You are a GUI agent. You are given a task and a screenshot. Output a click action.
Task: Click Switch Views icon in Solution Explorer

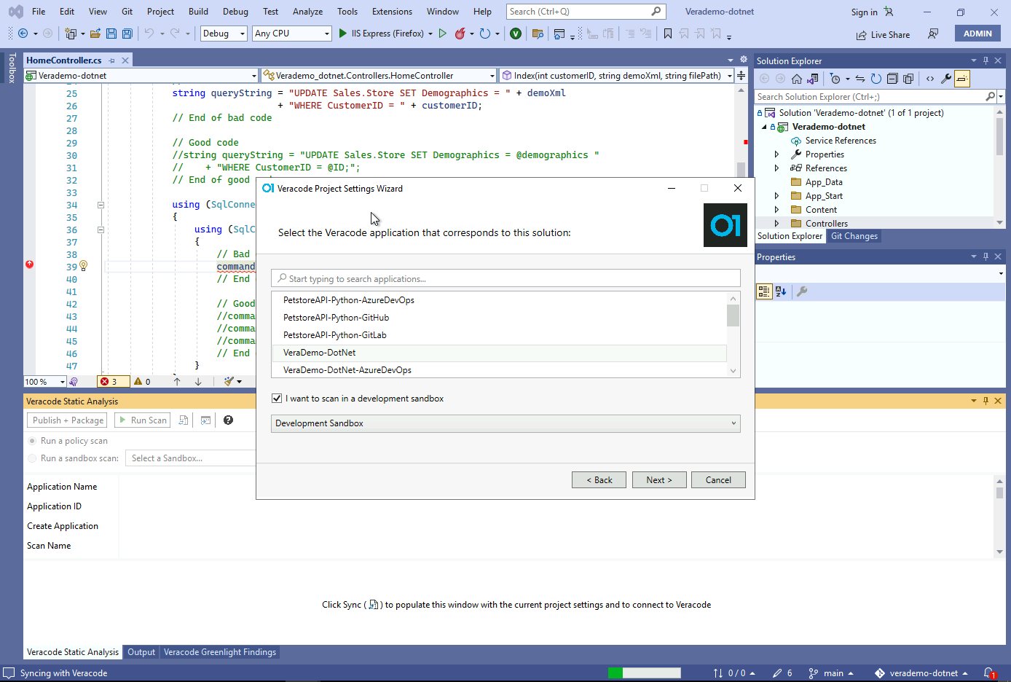tap(813, 79)
